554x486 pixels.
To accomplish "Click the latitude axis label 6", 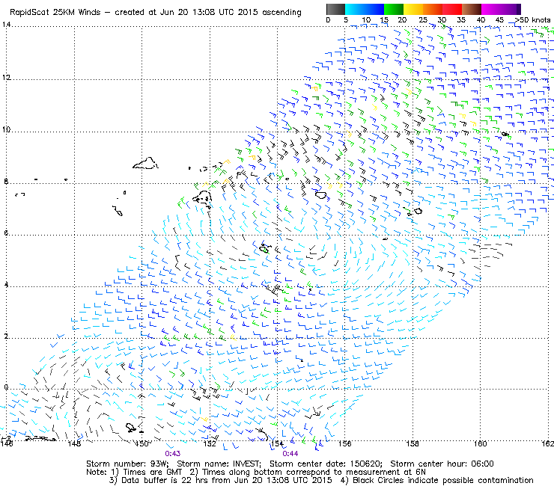I will 6,233.
